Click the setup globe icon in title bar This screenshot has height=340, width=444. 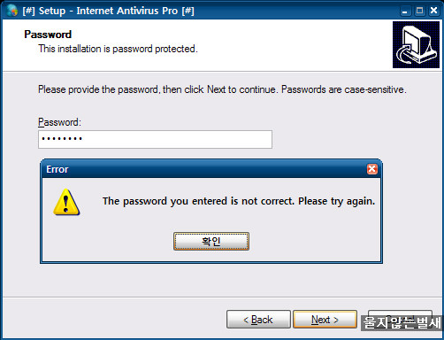click(x=11, y=11)
